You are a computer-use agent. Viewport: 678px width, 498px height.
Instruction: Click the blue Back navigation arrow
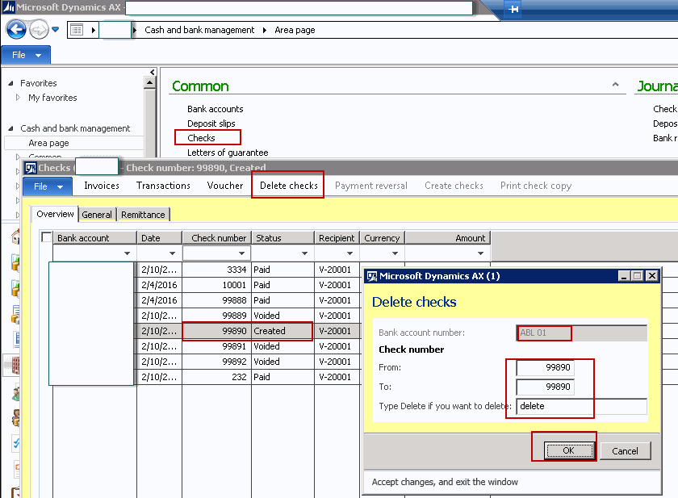click(x=16, y=30)
